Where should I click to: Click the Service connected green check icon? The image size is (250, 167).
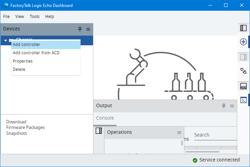[x=195, y=160]
